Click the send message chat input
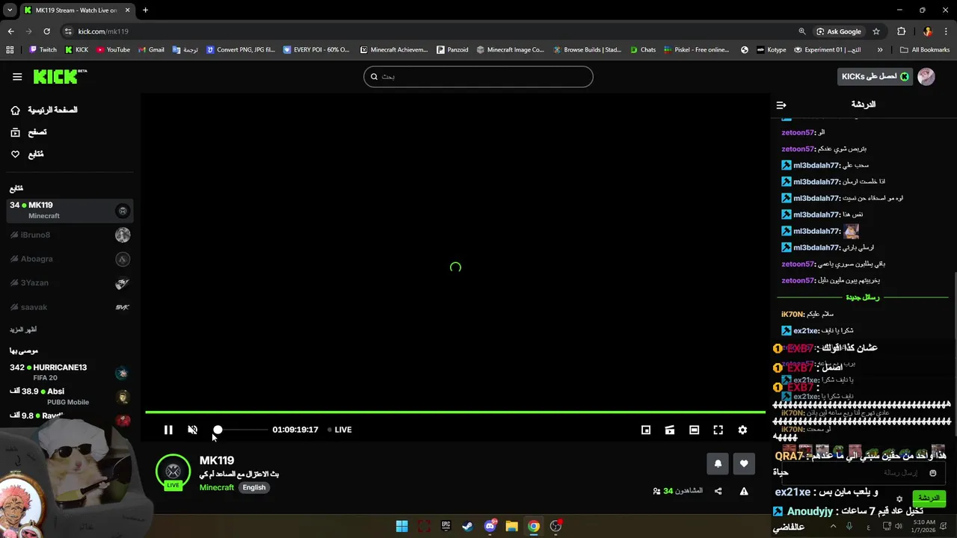This screenshot has width=957, height=538. coord(860,473)
